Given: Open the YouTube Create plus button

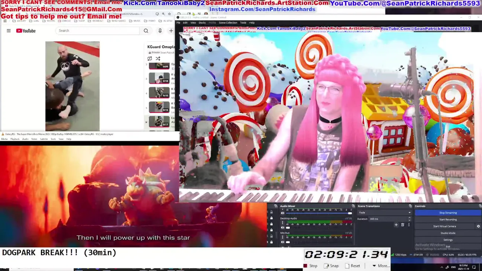Looking at the screenshot, I should coord(171,30).
